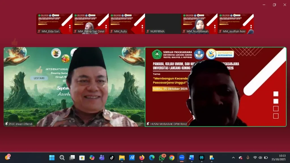Viewport: 290px width, 163px height.
Task: Open TikTok from the taskbar
Action: pos(112,158)
